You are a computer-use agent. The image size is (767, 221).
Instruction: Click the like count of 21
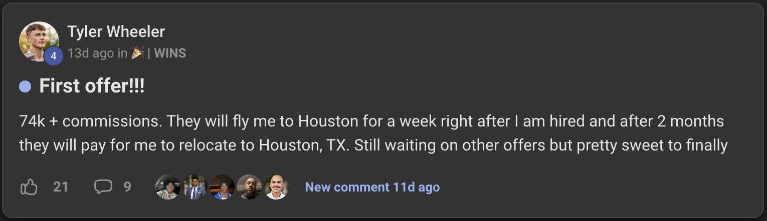pyautogui.click(x=61, y=187)
